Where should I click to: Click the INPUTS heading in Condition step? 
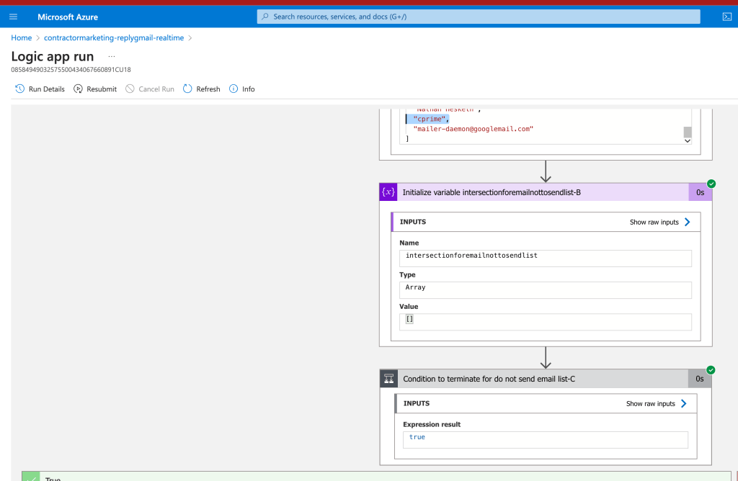pyautogui.click(x=417, y=403)
